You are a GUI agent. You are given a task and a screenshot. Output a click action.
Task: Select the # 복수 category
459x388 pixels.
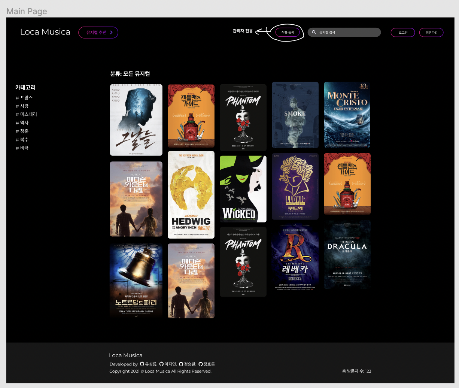pos(22,139)
